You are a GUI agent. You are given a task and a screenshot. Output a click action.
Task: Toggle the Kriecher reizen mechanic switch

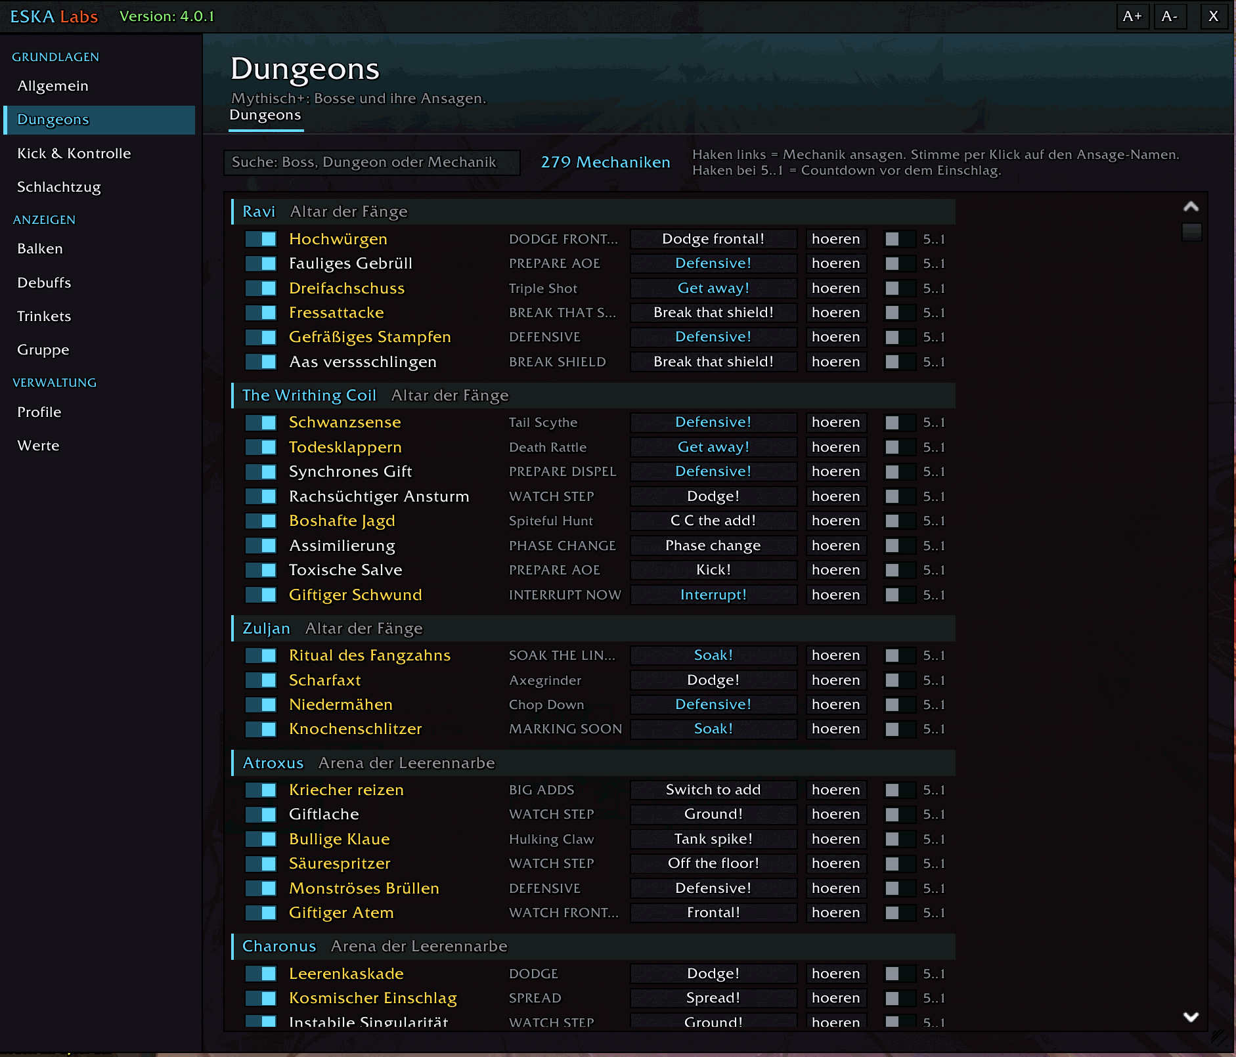point(261,790)
